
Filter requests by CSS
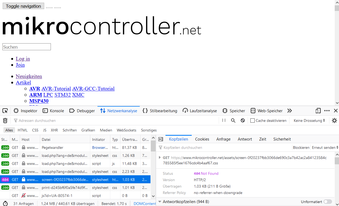click(35, 130)
